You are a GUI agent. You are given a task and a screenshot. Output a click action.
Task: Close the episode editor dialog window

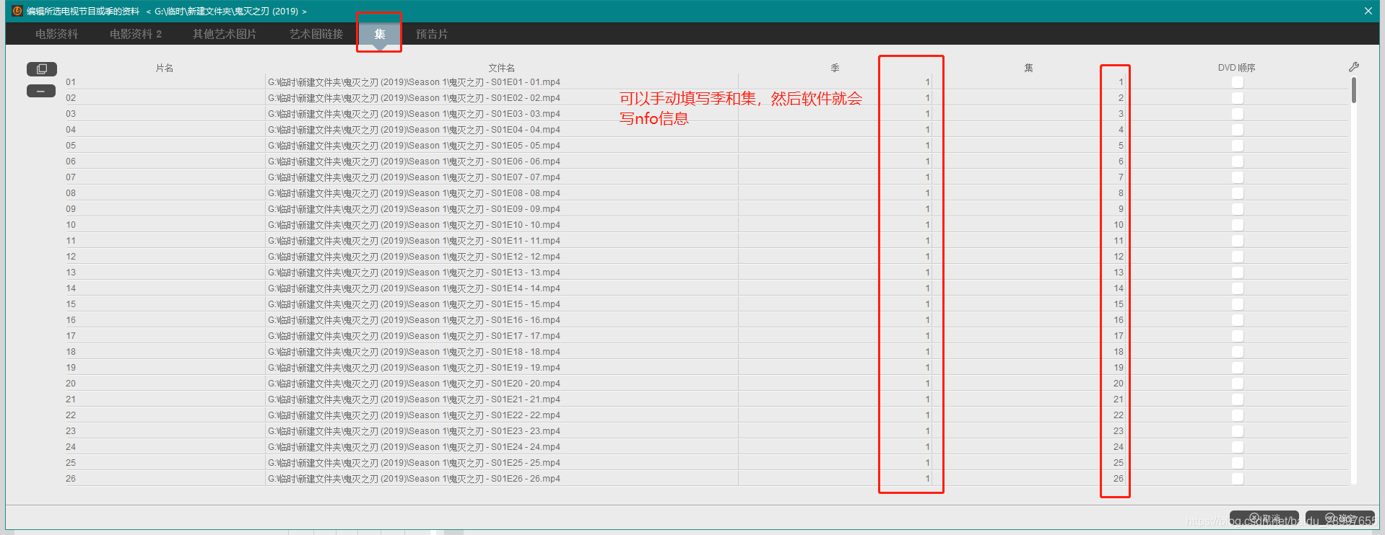(x=1368, y=11)
